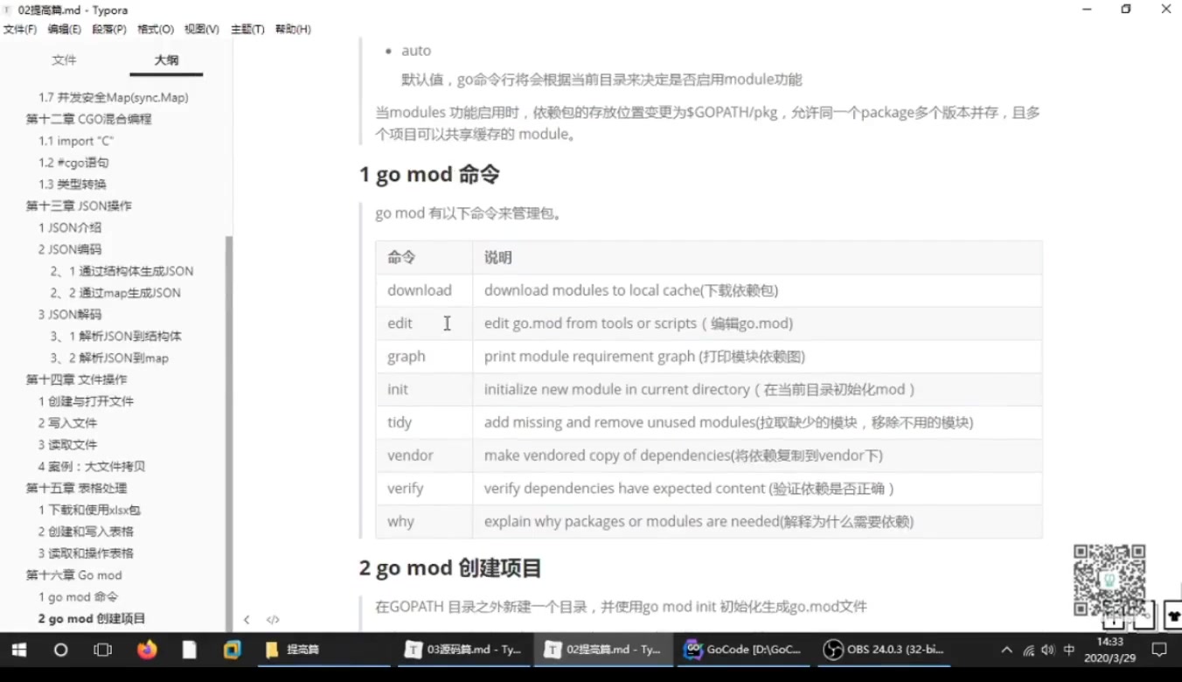The image size is (1182, 682).
Task: Open the 提高篇 folder taskbar window
Action: 325,650
